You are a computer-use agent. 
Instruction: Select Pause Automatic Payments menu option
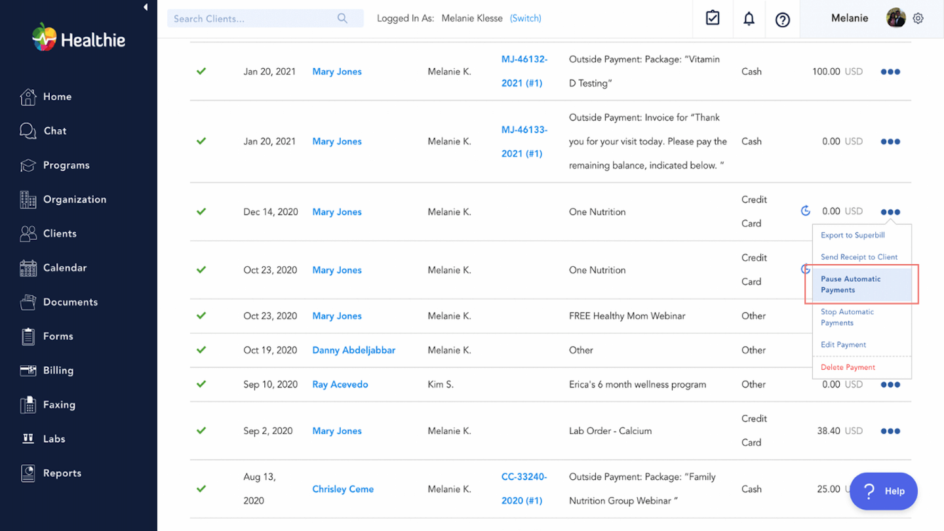(851, 284)
